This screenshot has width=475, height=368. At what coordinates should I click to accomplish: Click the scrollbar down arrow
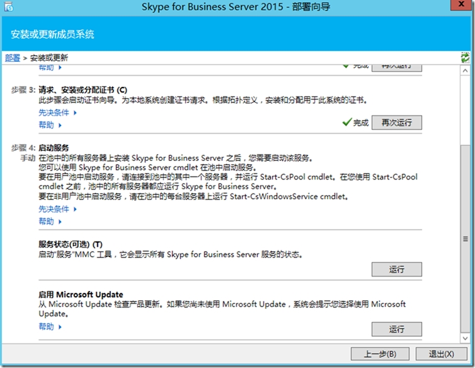466,338
